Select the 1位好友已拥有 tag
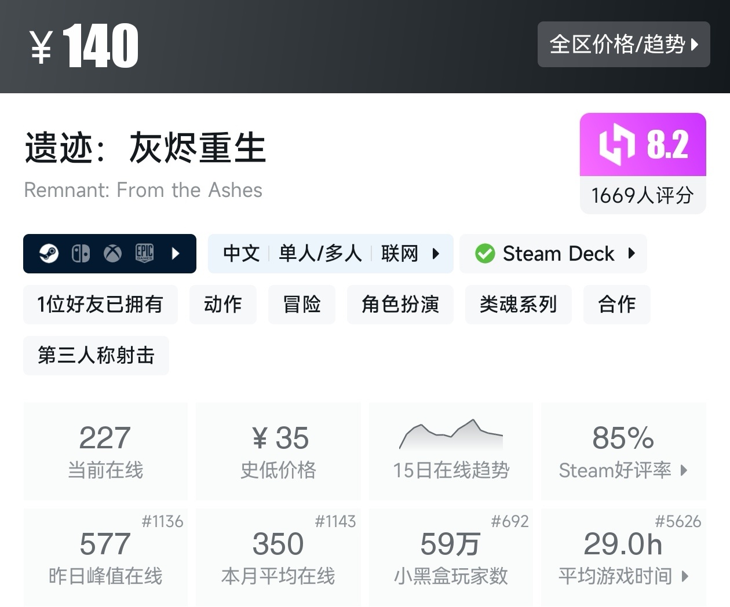The image size is (730, 607). click(100, 304)
